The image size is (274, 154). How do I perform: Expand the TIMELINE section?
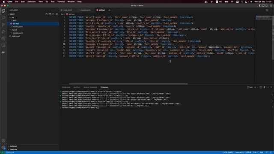tap(33, 149)
